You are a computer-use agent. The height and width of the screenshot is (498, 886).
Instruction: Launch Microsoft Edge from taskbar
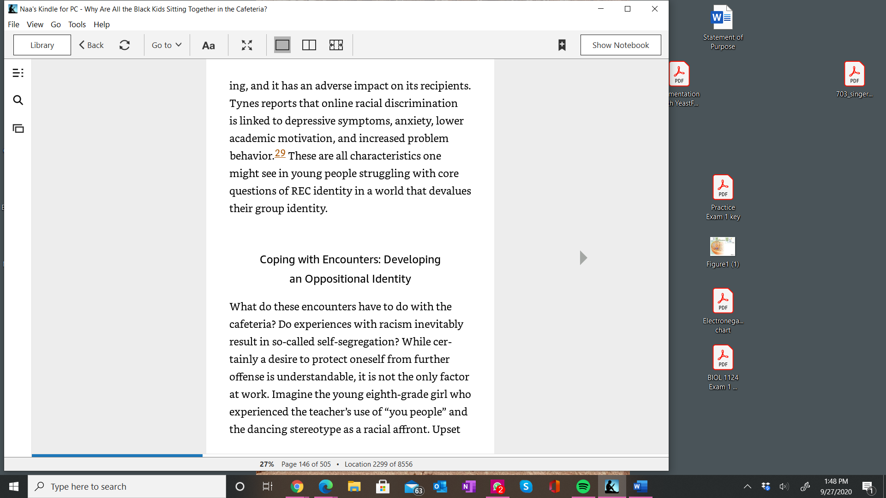(x=326, y=486)
